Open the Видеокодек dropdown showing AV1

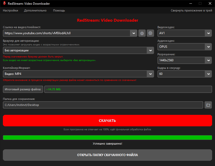[x=185, y=33]
